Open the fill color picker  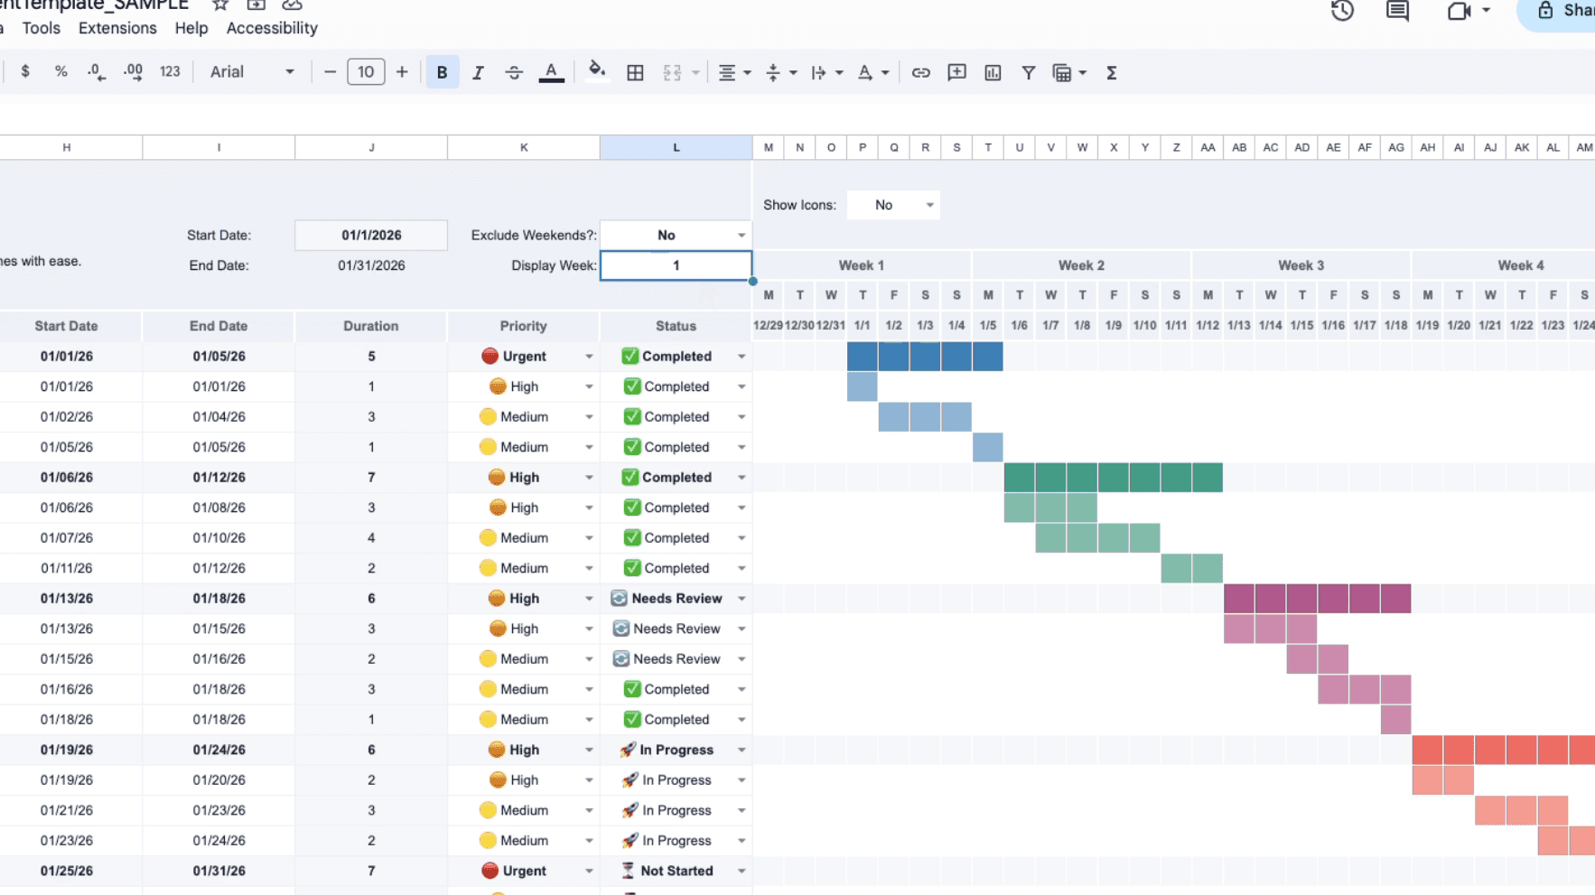[x=596, y=72]
